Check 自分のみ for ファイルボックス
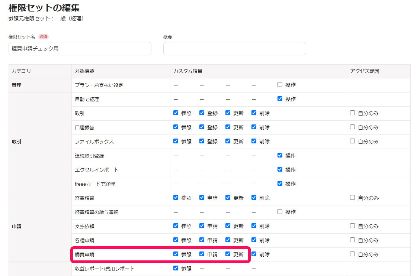Image resolution: width=417 pixels, height=276 pixels. (352, 141)
